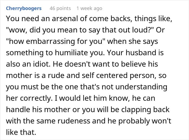Click the final words like that

coord(21,132)
